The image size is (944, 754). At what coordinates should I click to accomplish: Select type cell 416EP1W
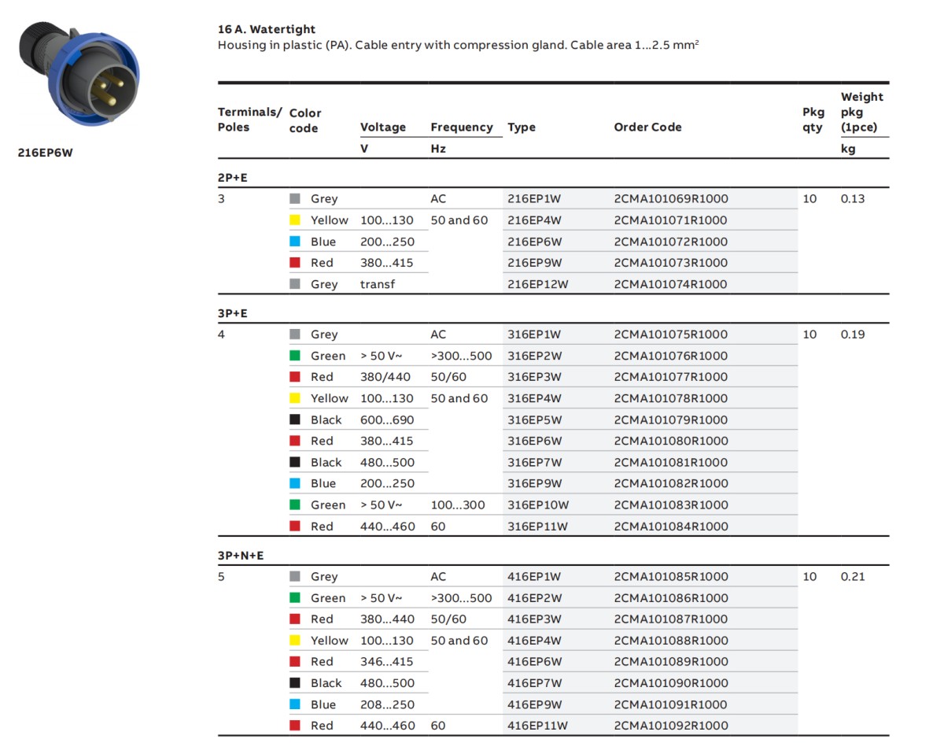(534, 577)
